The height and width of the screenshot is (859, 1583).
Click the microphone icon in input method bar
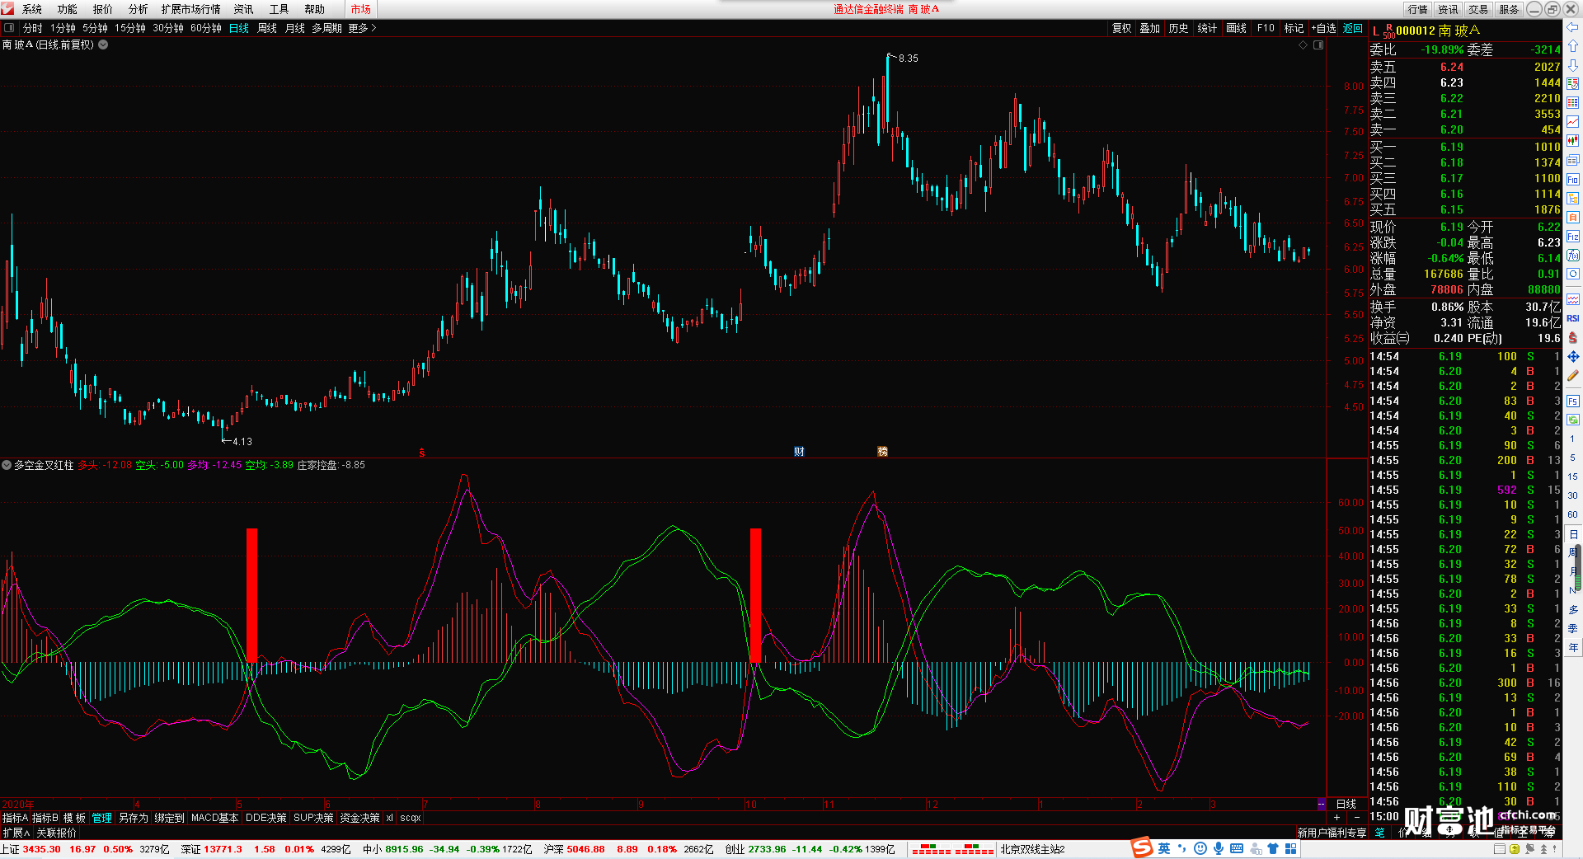[1219, 848]
